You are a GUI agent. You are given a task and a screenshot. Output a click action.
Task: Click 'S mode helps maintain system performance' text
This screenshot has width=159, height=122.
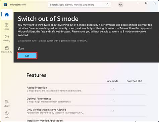click(49, 102)
